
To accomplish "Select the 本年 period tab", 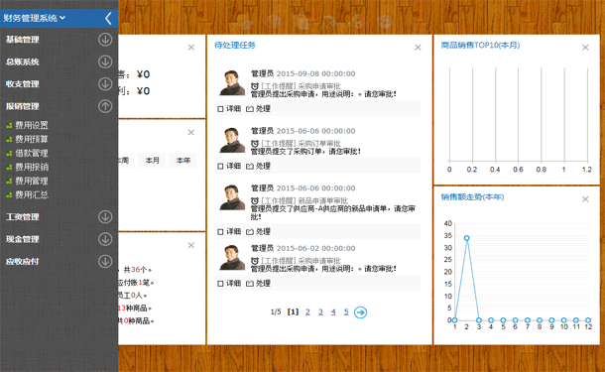I will click(183, 160).
